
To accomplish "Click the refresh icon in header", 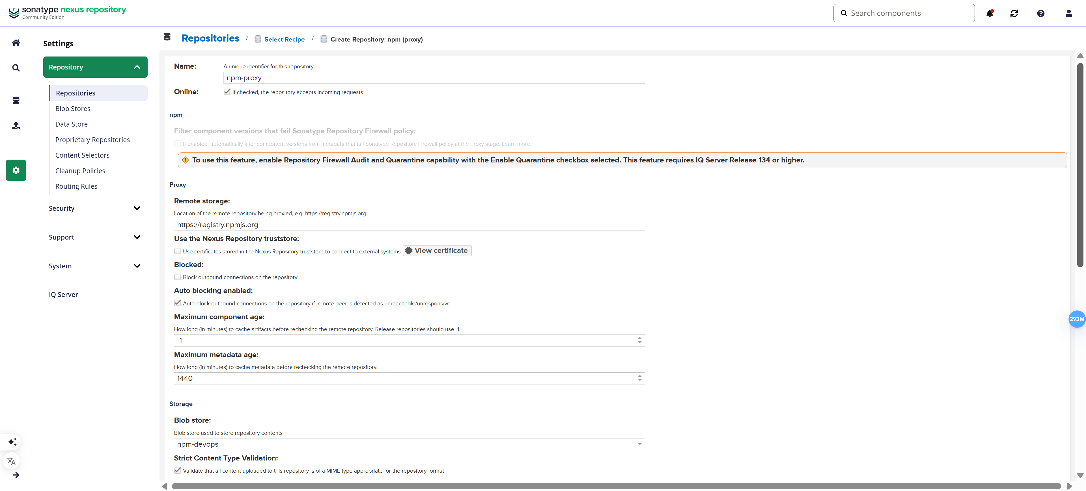I will 1014,14.
